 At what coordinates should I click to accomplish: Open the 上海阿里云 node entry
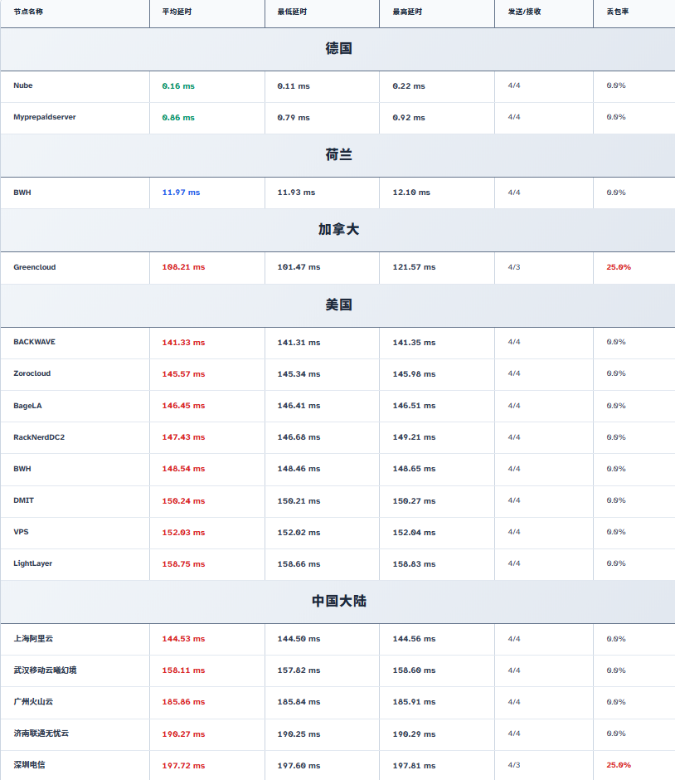33,639
